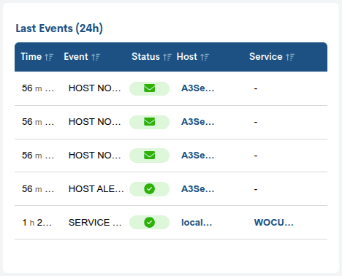Click the HOST NO... event in the first row
The width and height of the screenshot is (342, 276).
coord(95,88)
